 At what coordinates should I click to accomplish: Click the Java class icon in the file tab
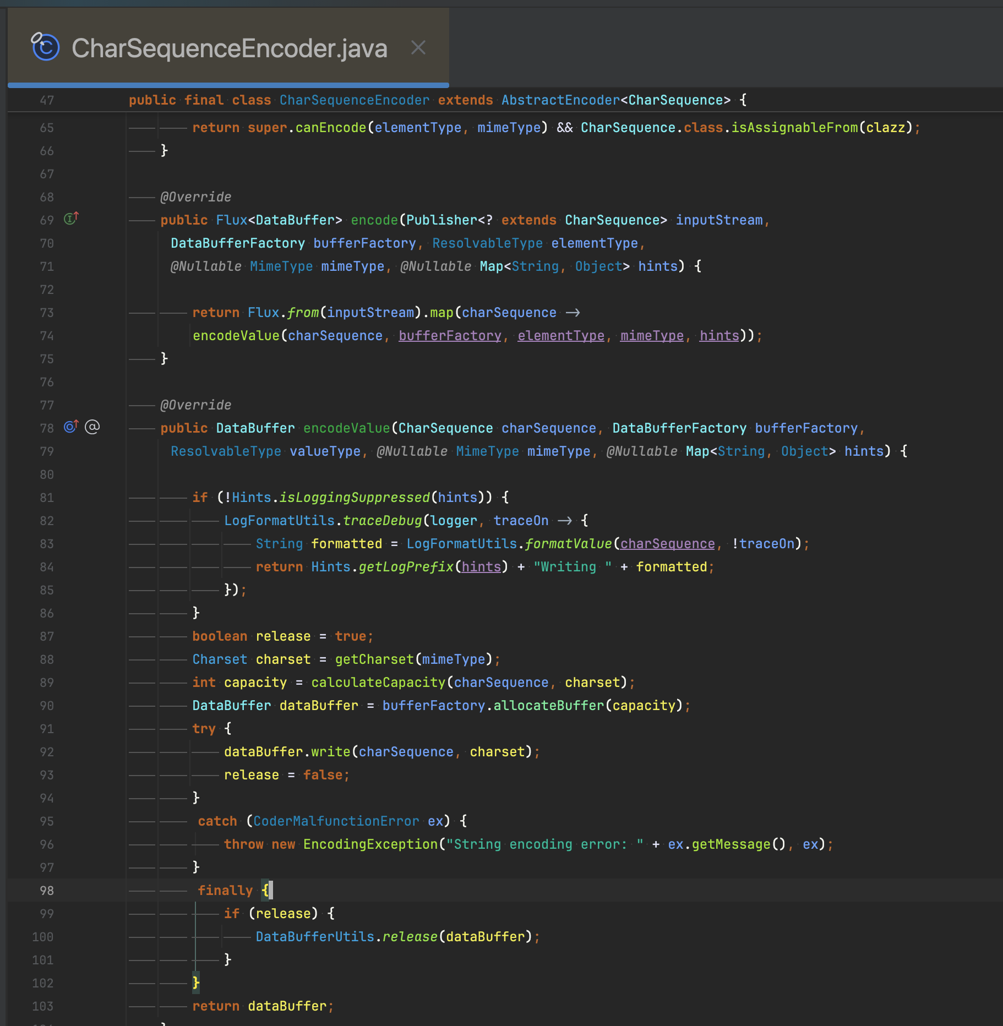45,47
